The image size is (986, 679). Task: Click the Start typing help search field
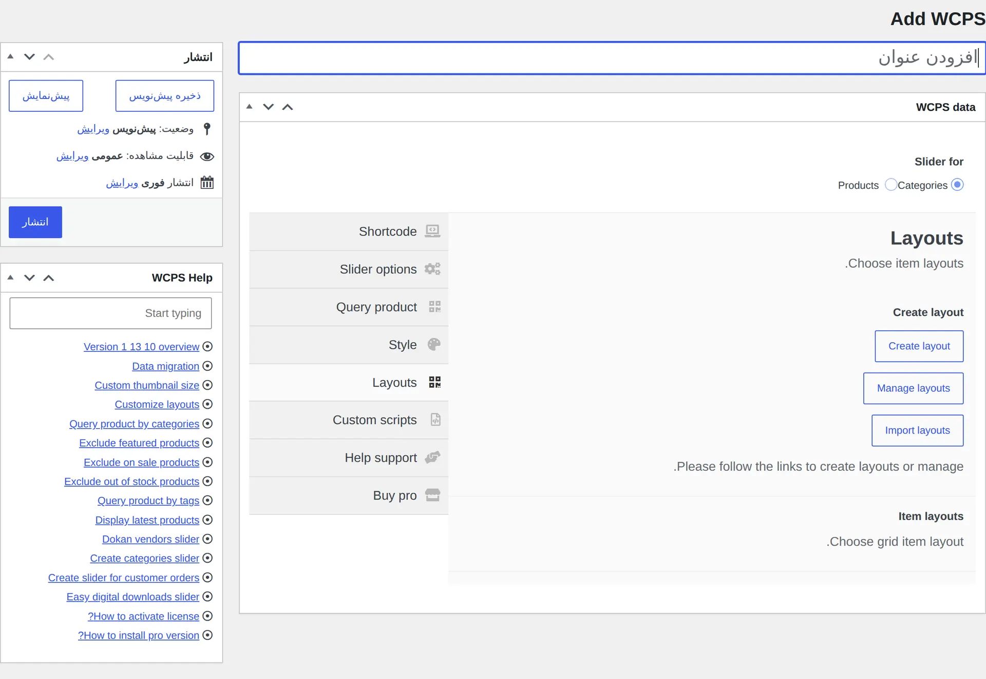click(110, 313)
